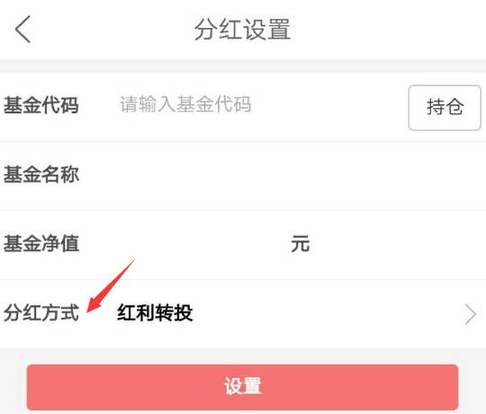Image resolution: width=486 pixels, height=414 pixels.
Task: Click the 基金代码 label
Action: tap(40, 105)
